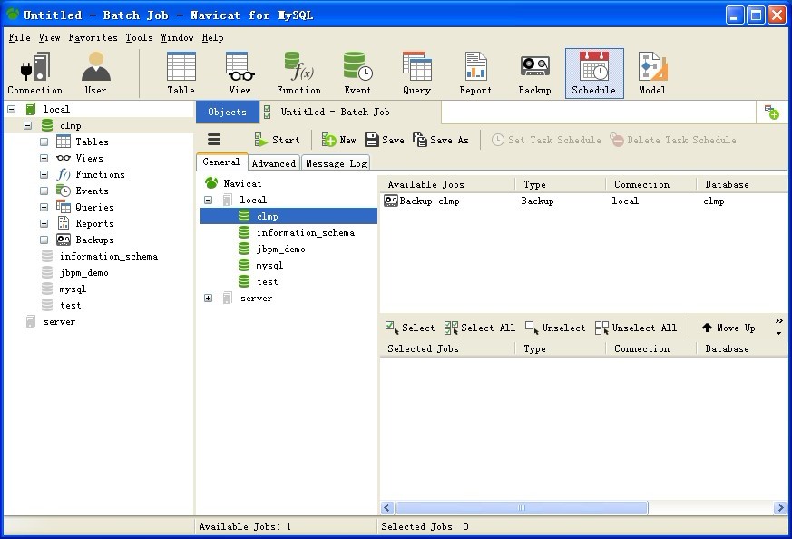The width and height of the screenshot is (792, 539).
Task: Show View objects via toolbar glasses icon
Action: pos(240,73)
